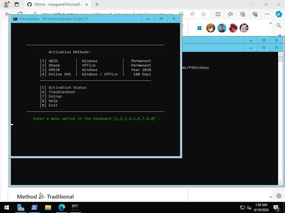Open the taskbar clock showing 1:50 AM
Image resolution: width=285 pixels, height=213 pixels.
click(261, 207)
